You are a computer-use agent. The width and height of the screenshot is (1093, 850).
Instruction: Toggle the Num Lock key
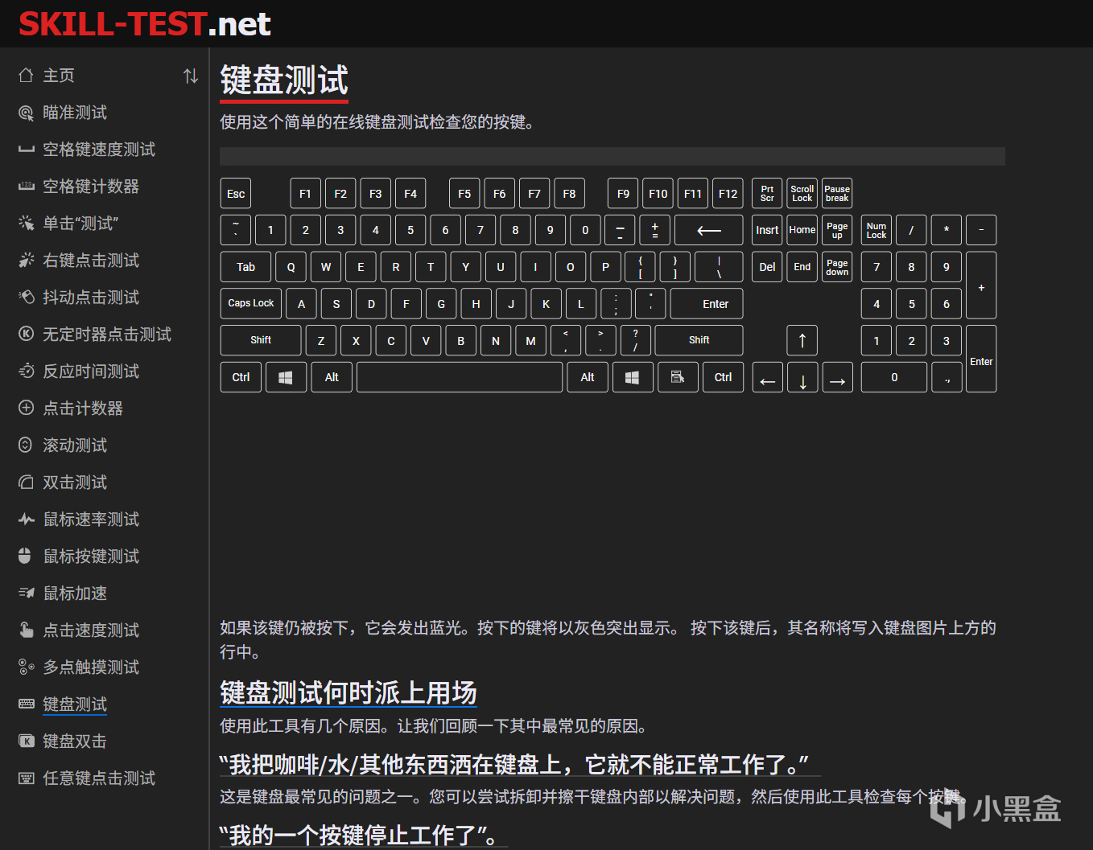coord(876,230)
